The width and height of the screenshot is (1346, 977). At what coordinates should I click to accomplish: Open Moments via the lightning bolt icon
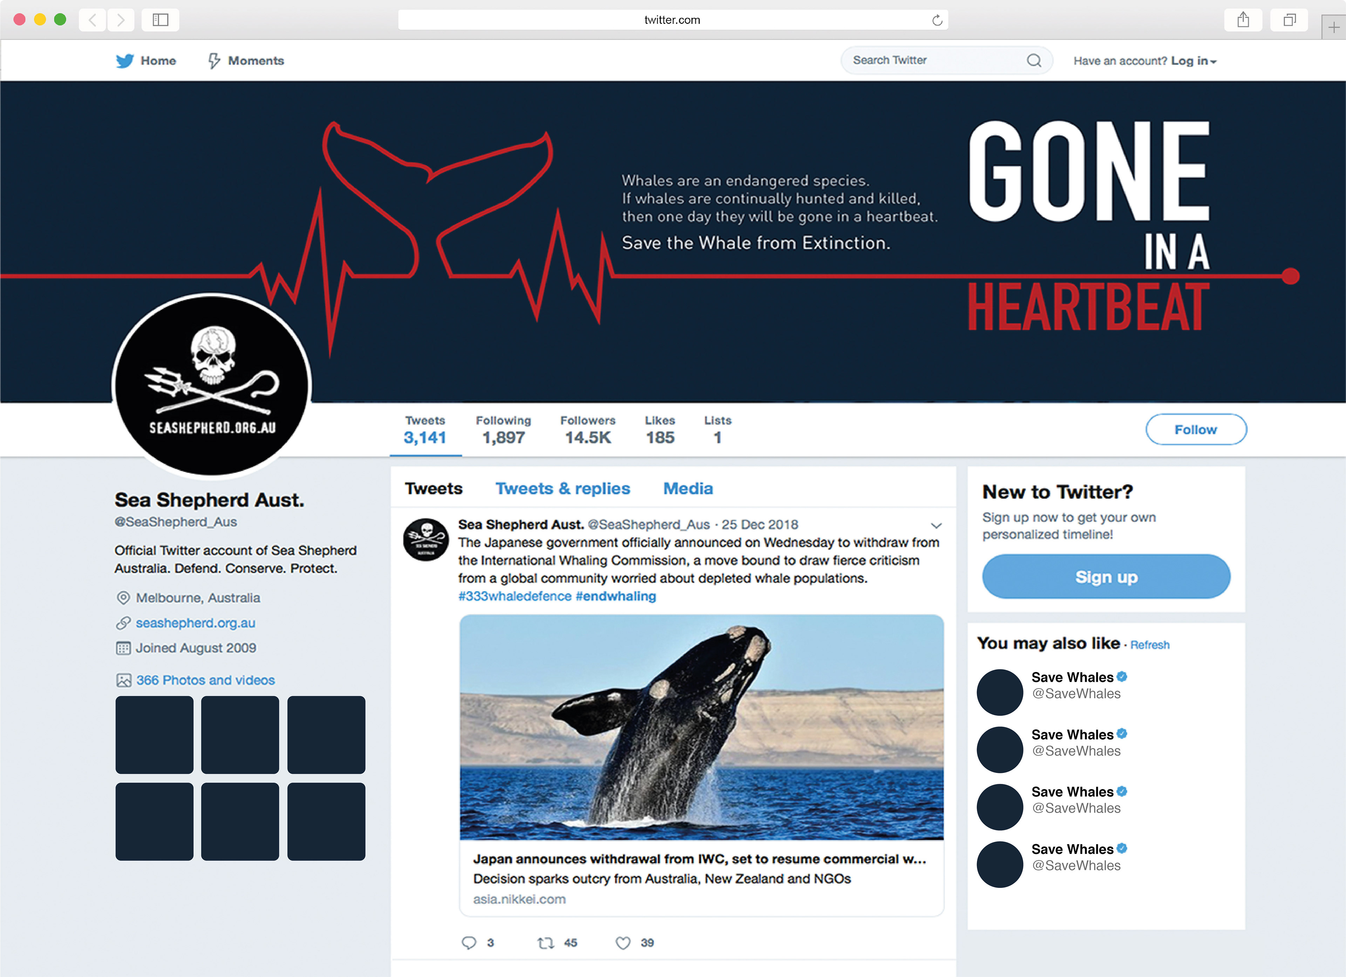[x=214, y=61]
